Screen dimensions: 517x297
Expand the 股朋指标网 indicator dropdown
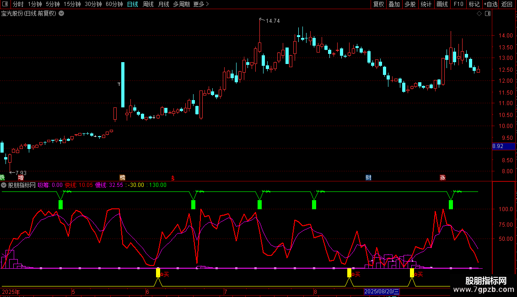pyautogui.click(x=4, y=186)
